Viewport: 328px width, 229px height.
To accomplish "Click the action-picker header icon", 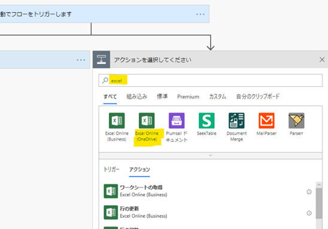I will tap(102, 60).
